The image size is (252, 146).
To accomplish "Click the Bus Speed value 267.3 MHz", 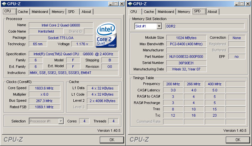I will (x=44, y=101).
